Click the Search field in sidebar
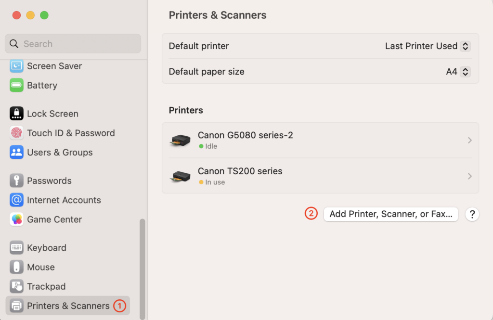This screenshot has height=320, width=493. (x=73, y=44)
